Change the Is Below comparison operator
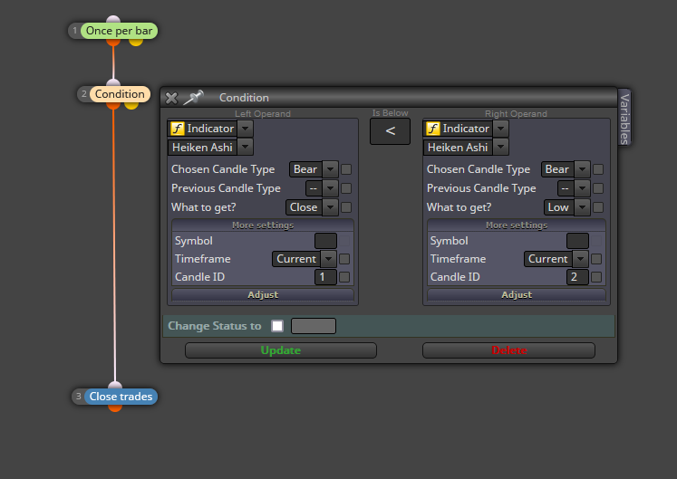This screenshot has width=677, height=479. tap(390, 131)
